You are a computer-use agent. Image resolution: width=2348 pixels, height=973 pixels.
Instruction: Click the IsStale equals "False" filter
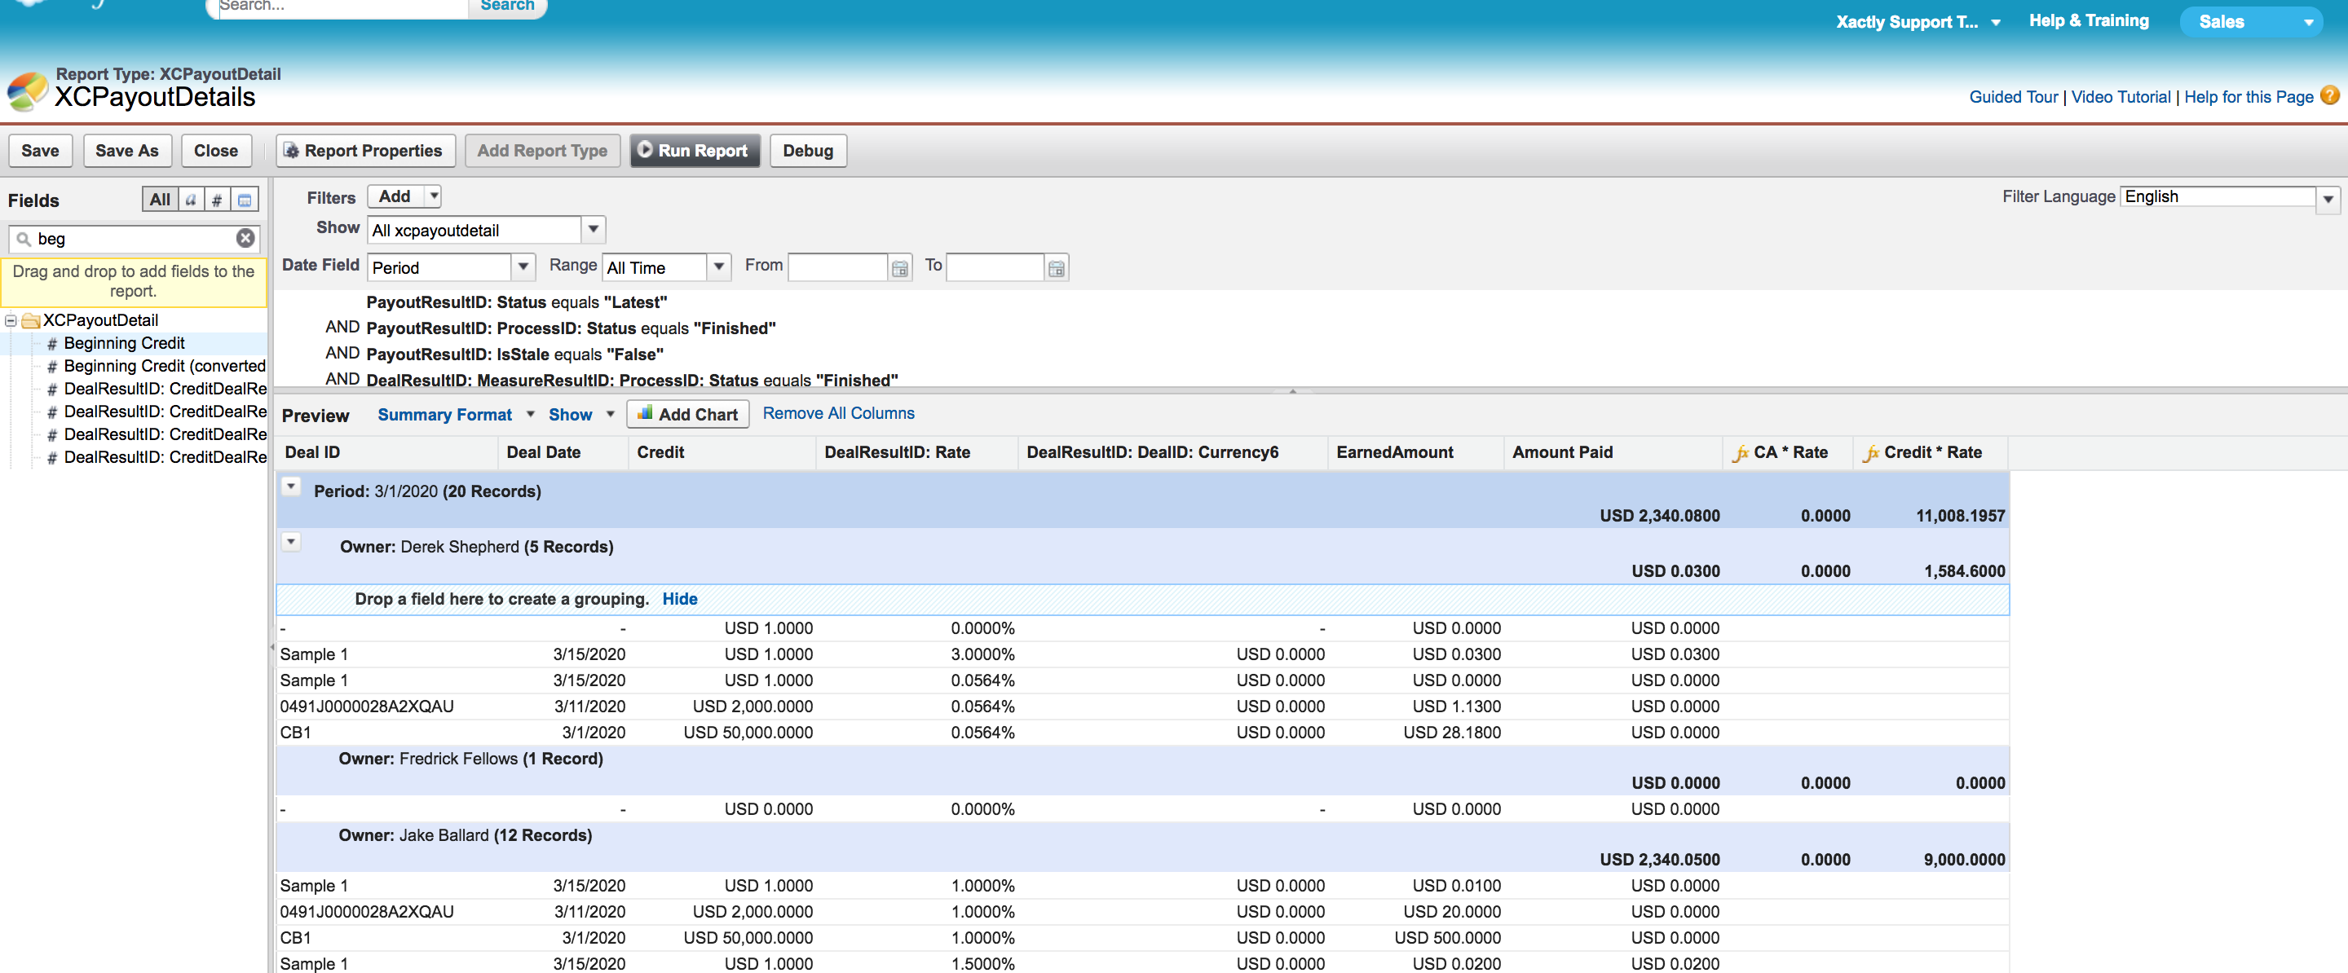pyautogui.click(x=514, y=354)
